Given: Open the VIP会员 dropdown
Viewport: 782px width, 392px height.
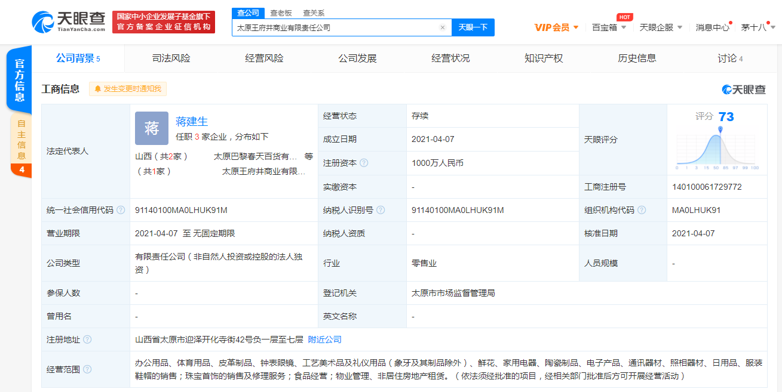Looking at the screenshot, I should (556, 27).
